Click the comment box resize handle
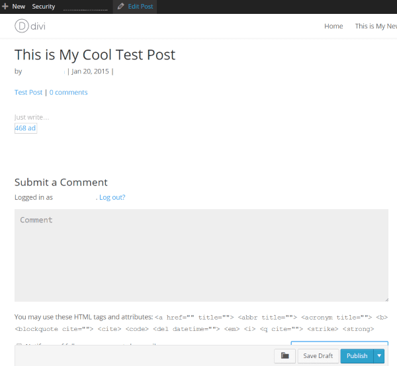The height and width of the screenshot is (366, 397). pos(386,300)
